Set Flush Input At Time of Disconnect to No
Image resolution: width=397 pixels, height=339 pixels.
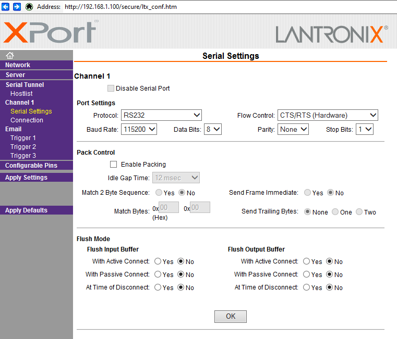point(181,287)
